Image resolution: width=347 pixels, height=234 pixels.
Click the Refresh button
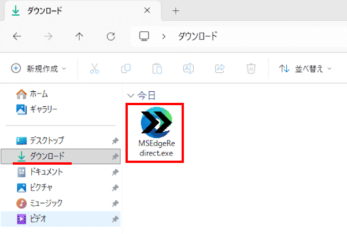(x=111, y=36)
